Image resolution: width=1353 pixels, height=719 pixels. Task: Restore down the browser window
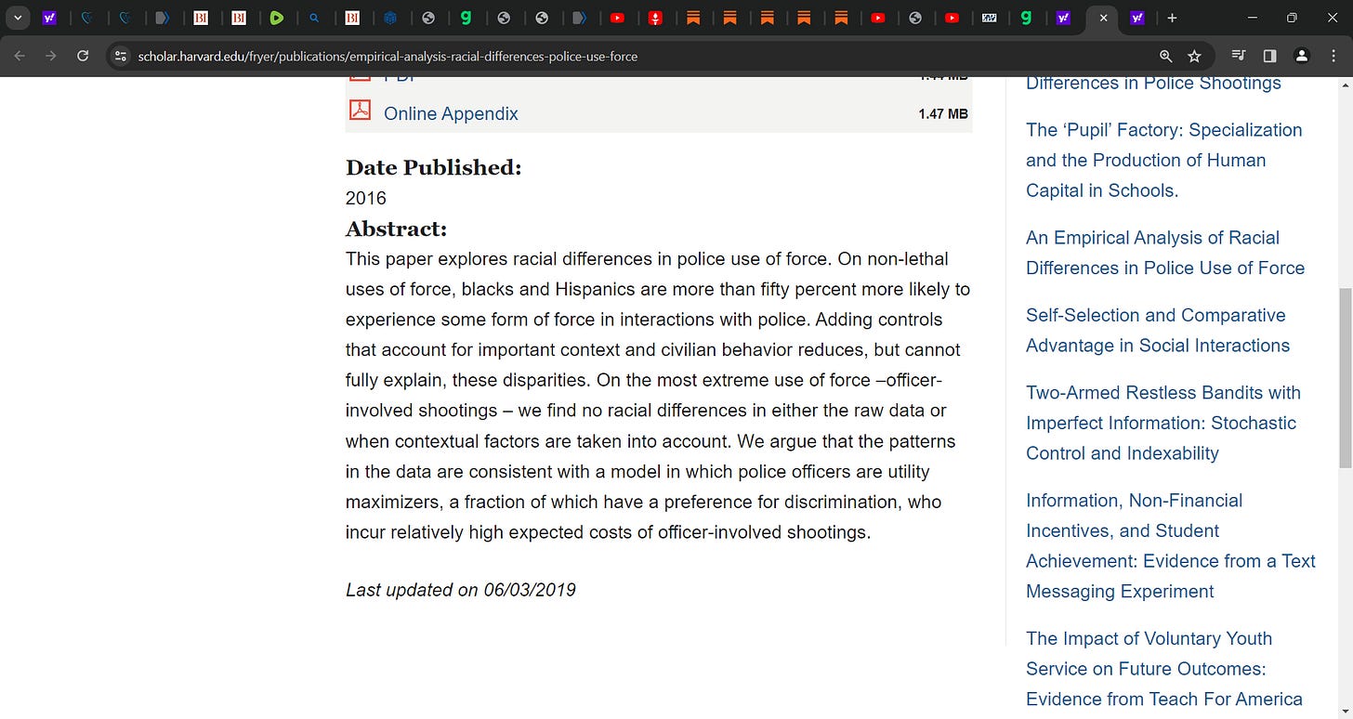click(x=1292, y=18)
